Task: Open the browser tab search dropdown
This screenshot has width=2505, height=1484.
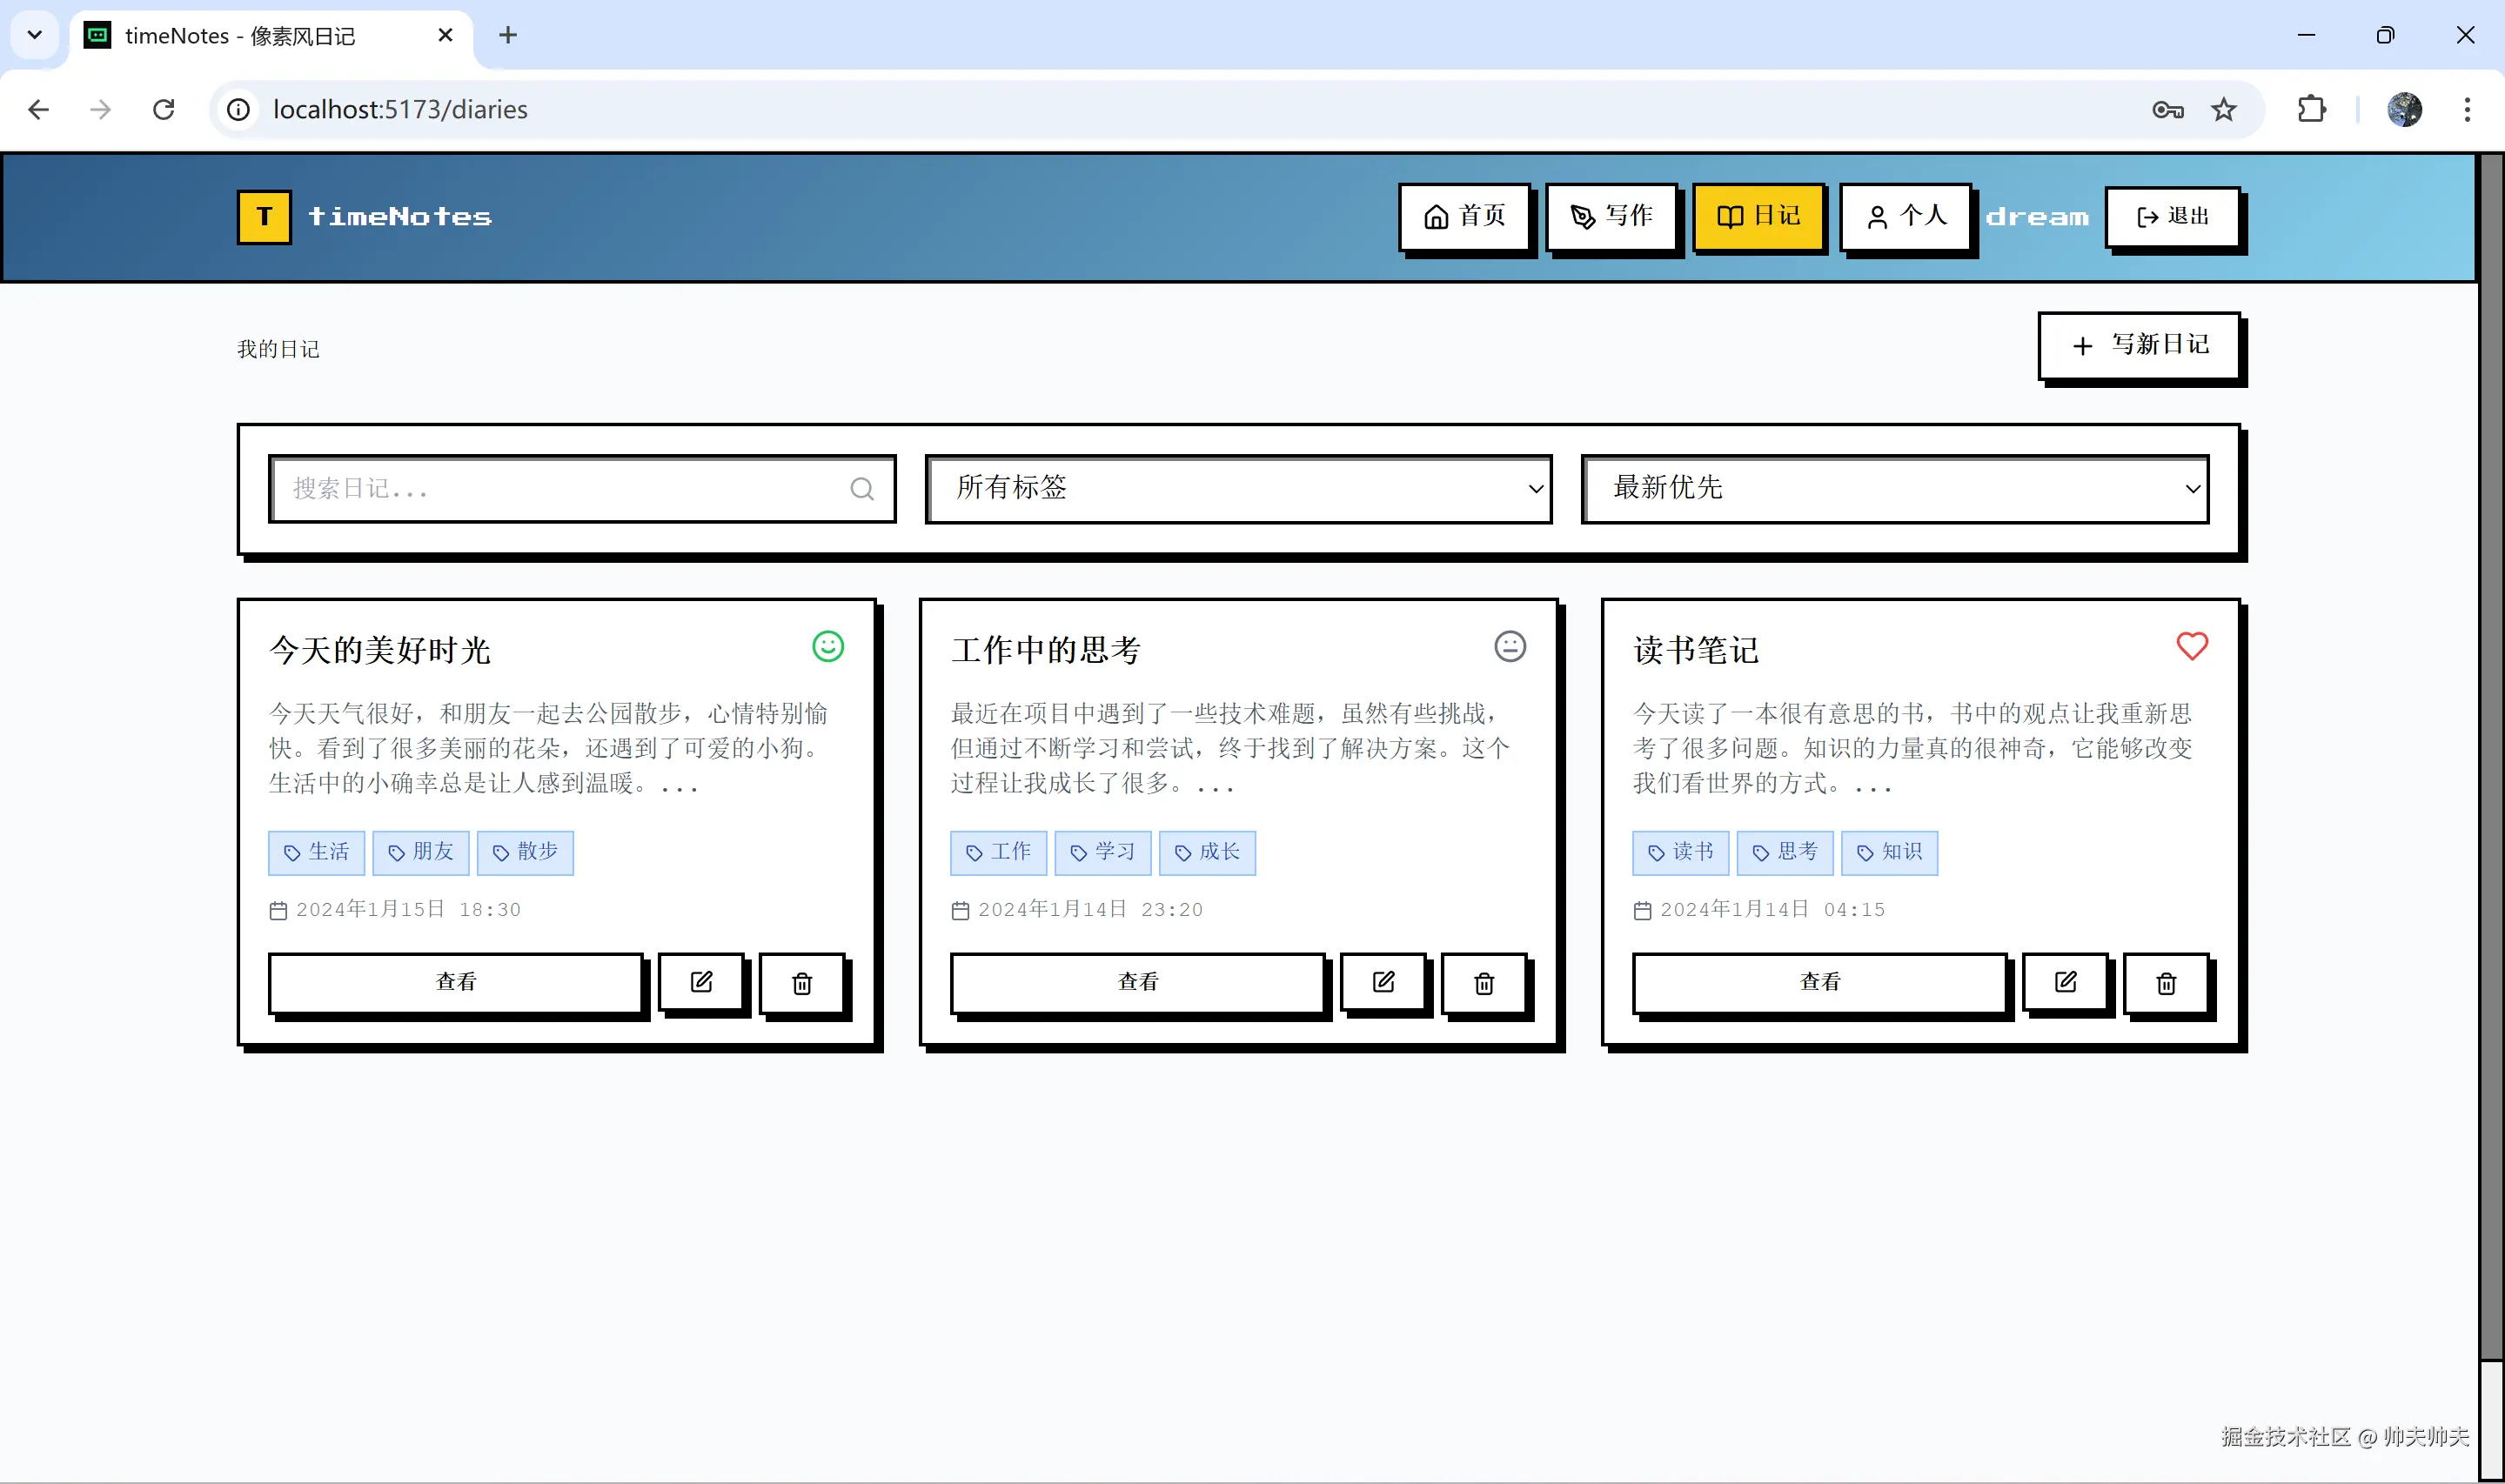Action: coord(35,35)
